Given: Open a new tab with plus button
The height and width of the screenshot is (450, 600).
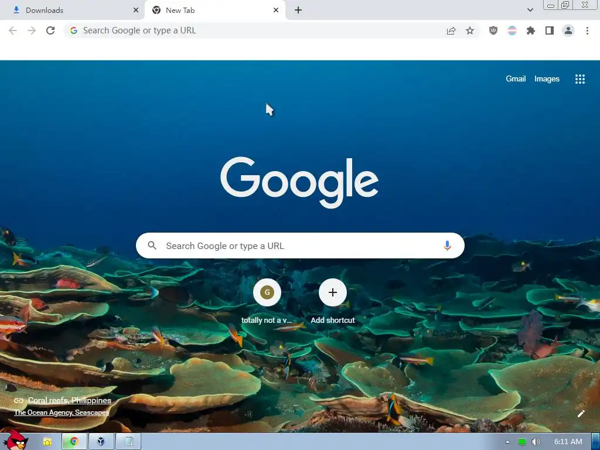Looking at the screenshot, I should 298,11.
